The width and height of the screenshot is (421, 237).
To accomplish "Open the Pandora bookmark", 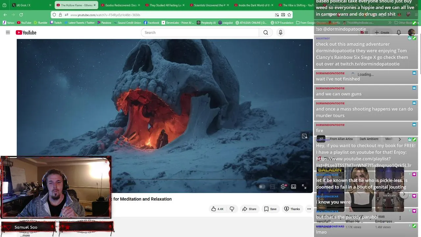I will [104, 23].
